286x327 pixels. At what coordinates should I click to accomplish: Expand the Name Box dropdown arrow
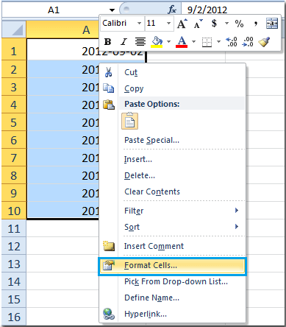pos(112,10)
